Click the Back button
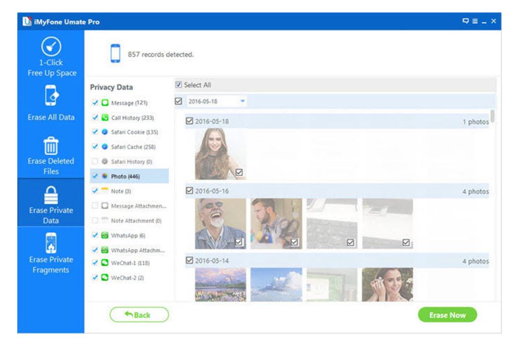 coord(139,315)
